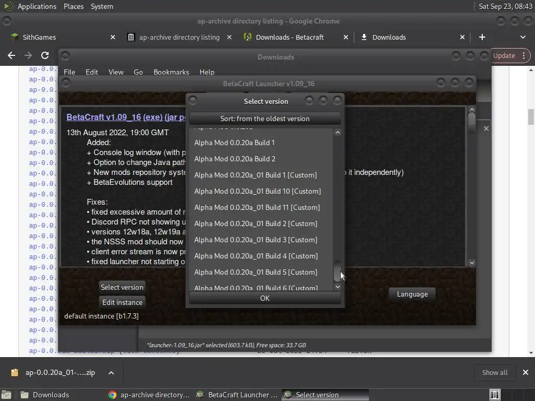The height and width of the screenshot is (401, 535).
Task: Click Chrome page scrollbar thumb
Action: click(531, 117)
